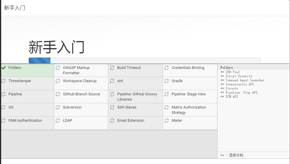Click the installation progress bar
The image size is (290, 164).
coord(145,60)
